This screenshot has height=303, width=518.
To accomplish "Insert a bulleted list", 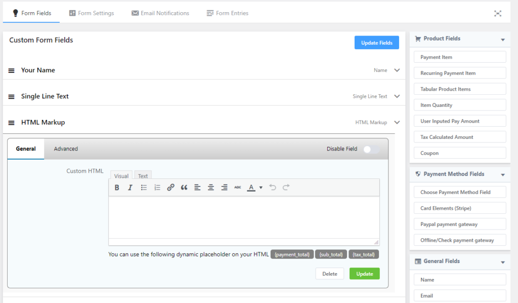I will pos(144,187).
